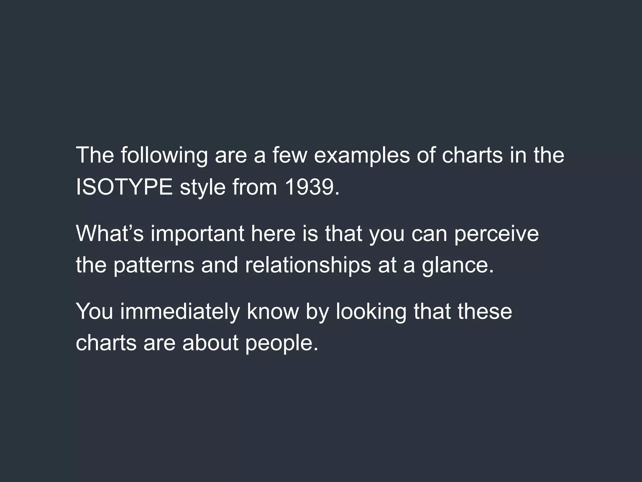Click the word "You" starting the last paragraph

point(94,312)
